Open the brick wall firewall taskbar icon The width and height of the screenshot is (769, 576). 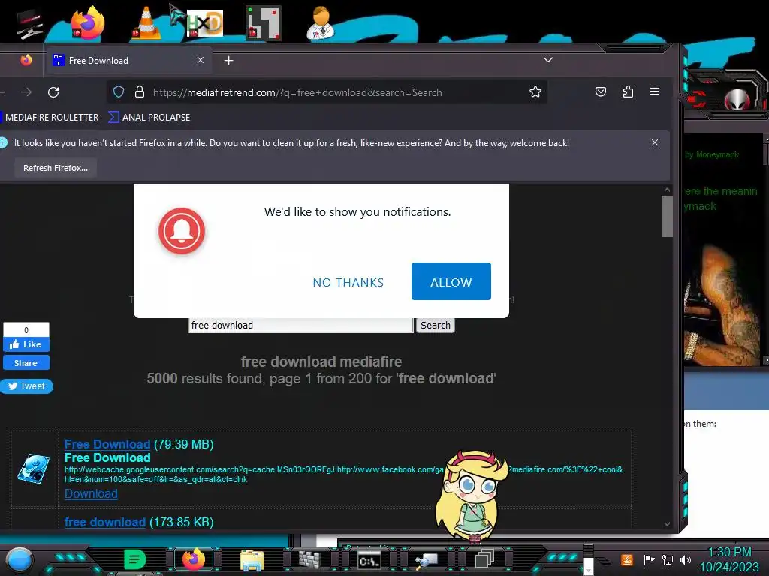(309, 559)
